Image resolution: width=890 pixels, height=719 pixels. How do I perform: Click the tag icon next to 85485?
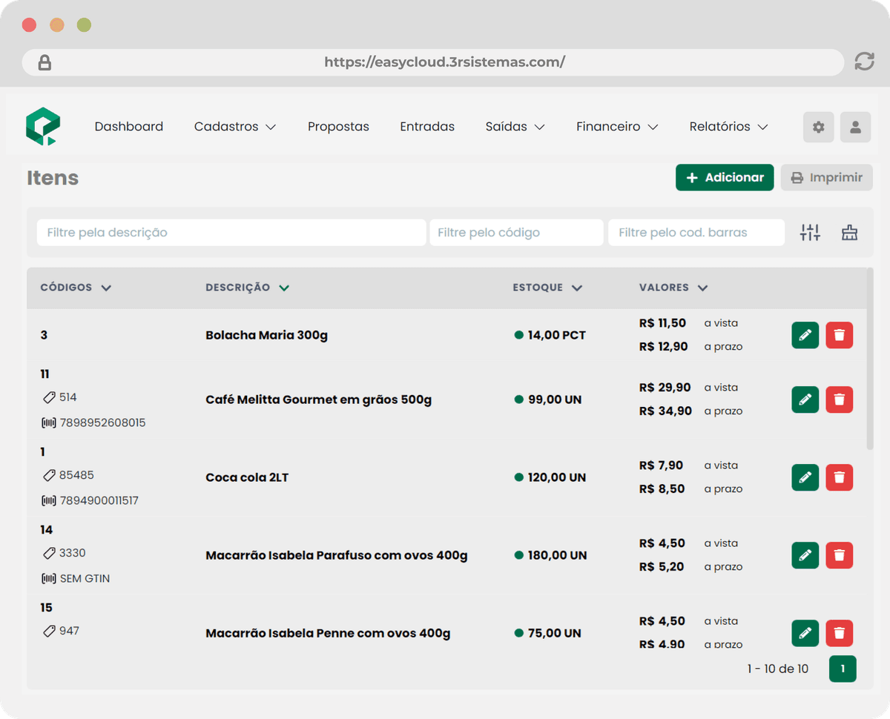tap(49, 475)
